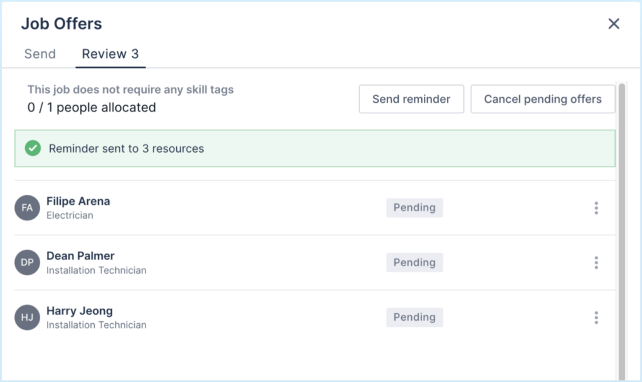
Task: Click Installation Technician under Harry Jeong
Action: tap(96, 325)
